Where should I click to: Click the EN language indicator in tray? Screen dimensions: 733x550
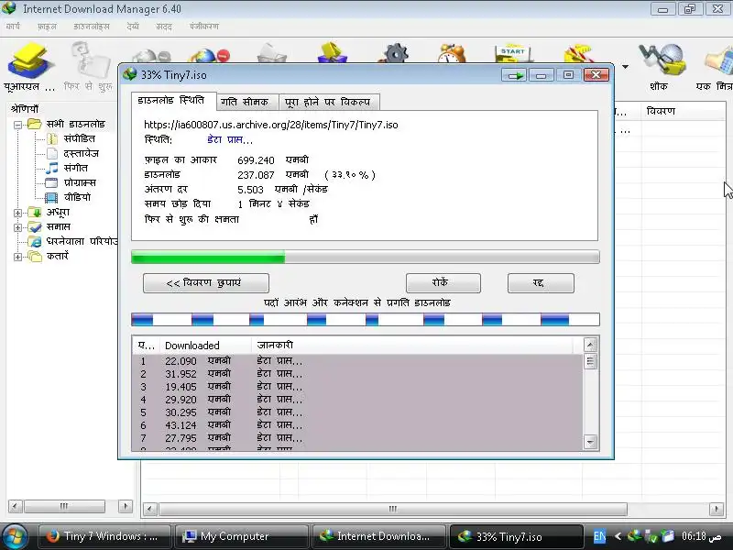click(599, 536)
